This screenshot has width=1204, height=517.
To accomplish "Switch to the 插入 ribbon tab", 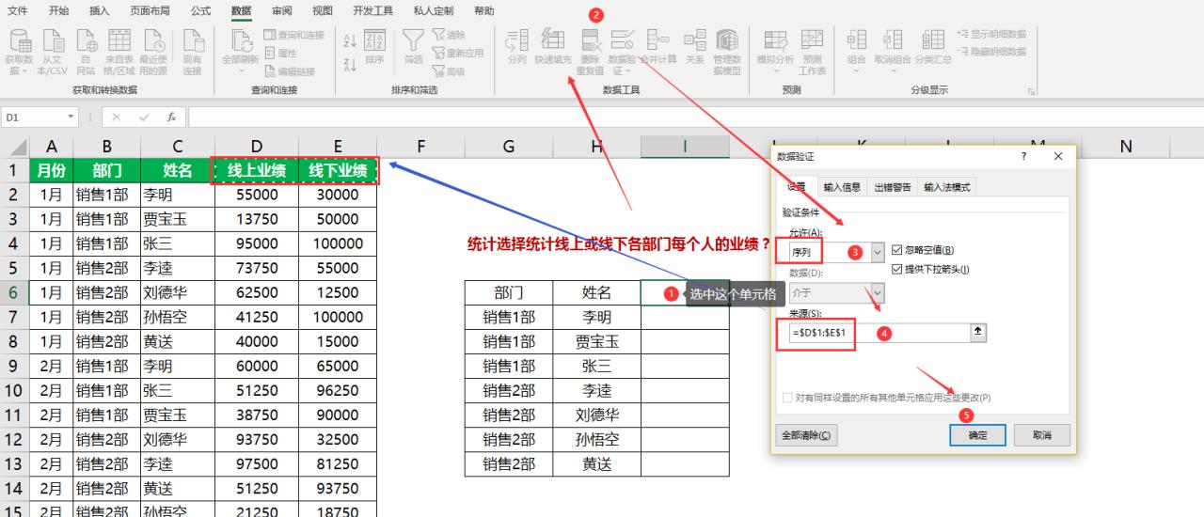I will (99, 10).
